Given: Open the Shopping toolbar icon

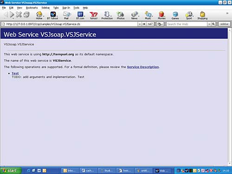Looking at the screenshot, I should coord(202,15).
